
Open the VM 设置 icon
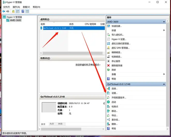[x=108, y=93]
